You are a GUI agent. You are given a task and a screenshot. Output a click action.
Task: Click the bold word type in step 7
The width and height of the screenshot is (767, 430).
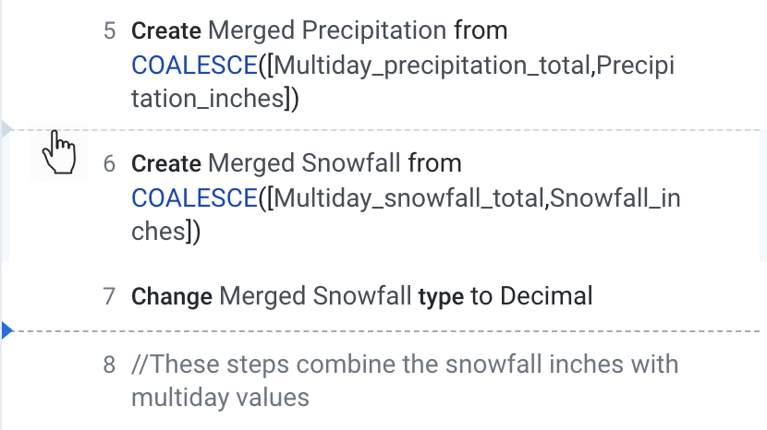click(442, 297)
